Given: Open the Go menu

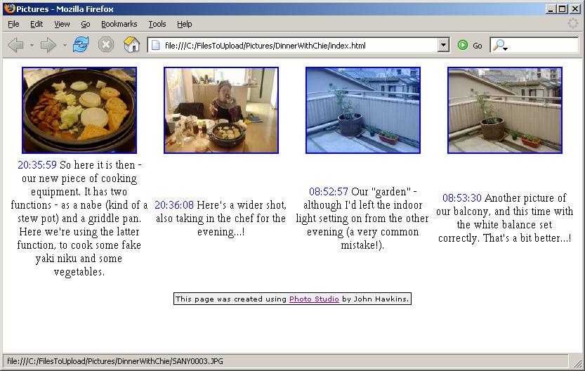Looking at the screenshot, I should click(86, 24).
